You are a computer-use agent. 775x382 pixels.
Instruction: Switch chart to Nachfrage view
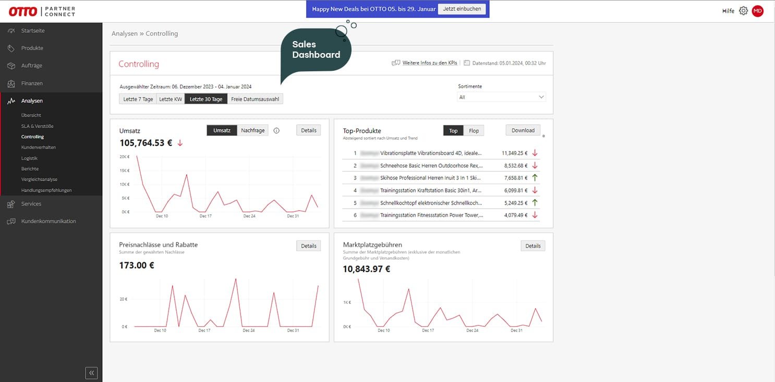252,131
